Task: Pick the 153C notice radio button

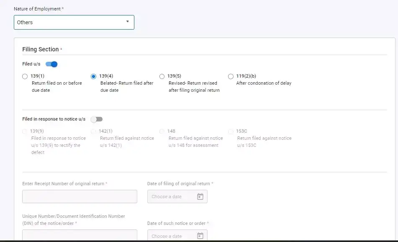Action: pos(231,131)
